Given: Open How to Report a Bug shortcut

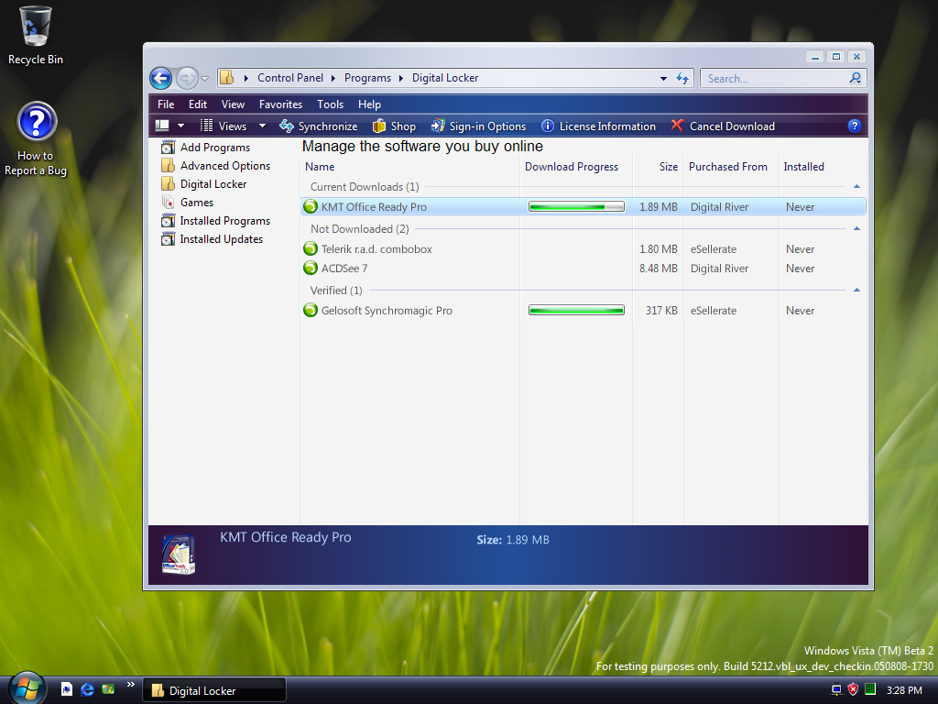Looking at the screenshot, I should 36,124.
